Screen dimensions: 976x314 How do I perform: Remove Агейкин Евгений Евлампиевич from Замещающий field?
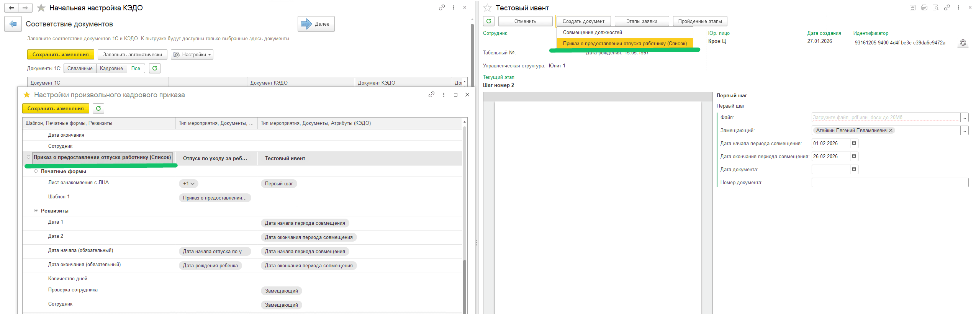click(x=891, y=131)
